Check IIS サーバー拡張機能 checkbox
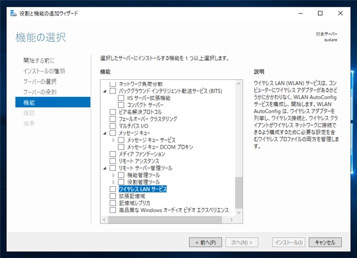The height and width of the screenshot is (258, 357). pyautogui.click(x=121, y=98)
